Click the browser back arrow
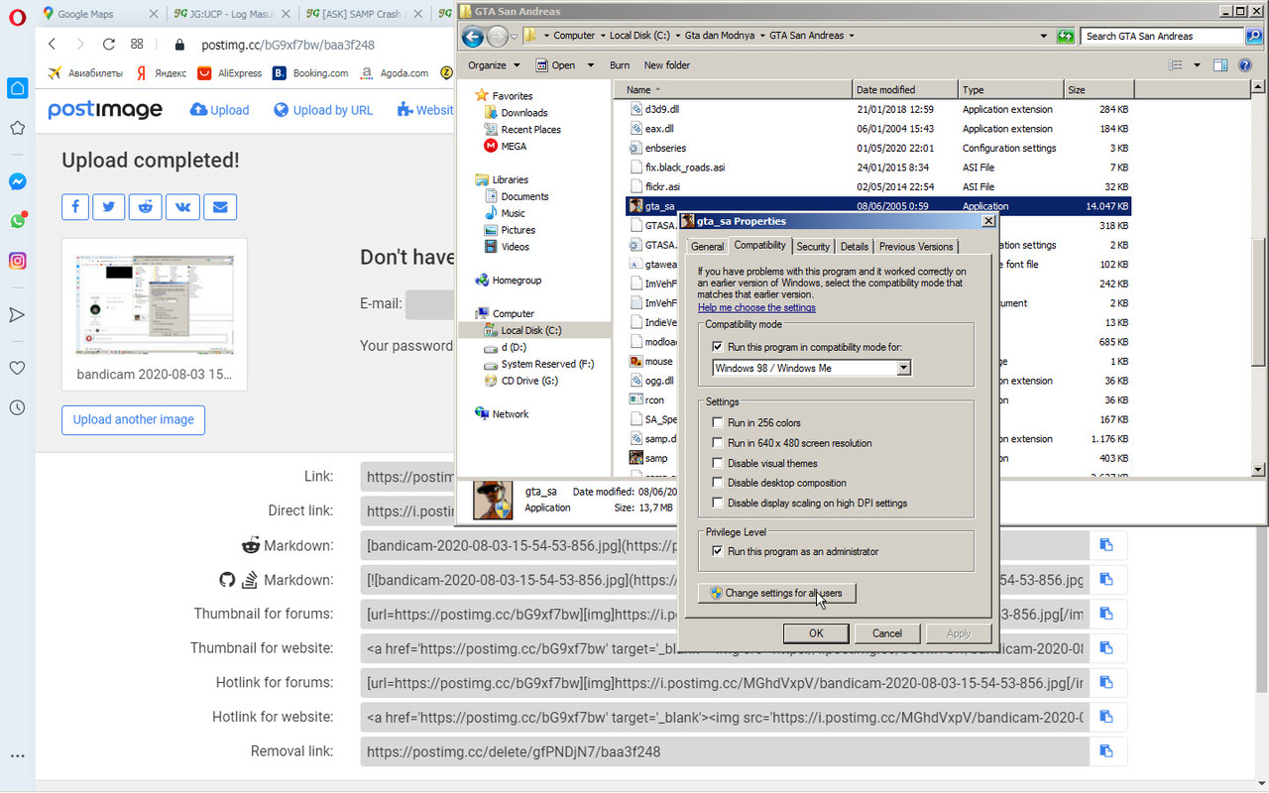Image resolution: width=1269 pixels, height=793 pixels. [53, 45]
